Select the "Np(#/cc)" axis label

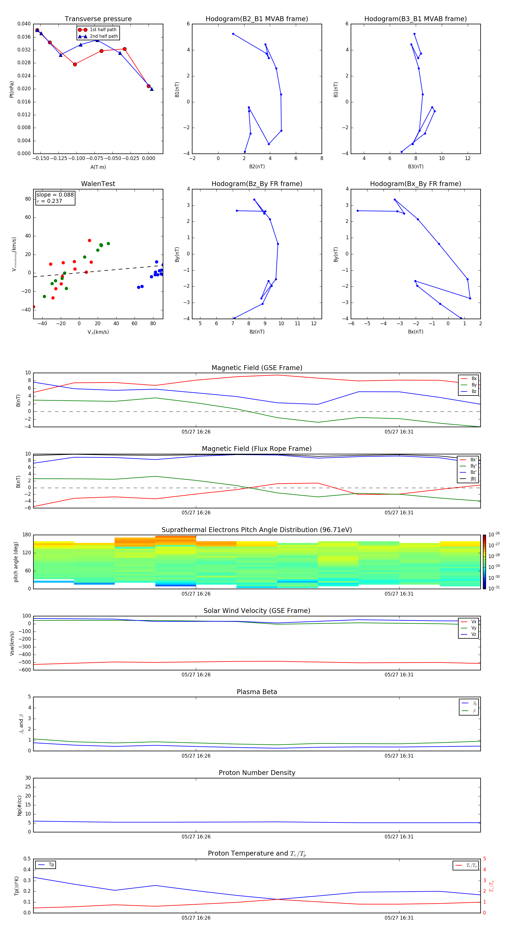click(x=19, y=805)
